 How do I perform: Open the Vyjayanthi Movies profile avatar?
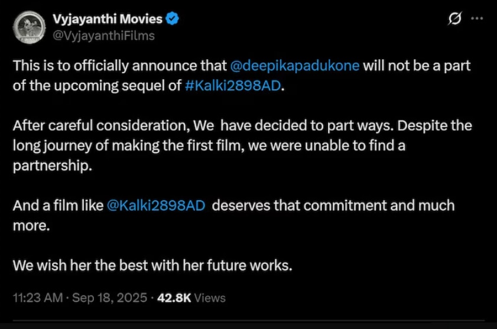tap(28, 27)
